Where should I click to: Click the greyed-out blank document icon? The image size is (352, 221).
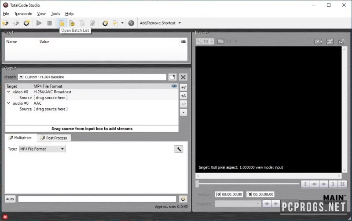coord(82,23)
